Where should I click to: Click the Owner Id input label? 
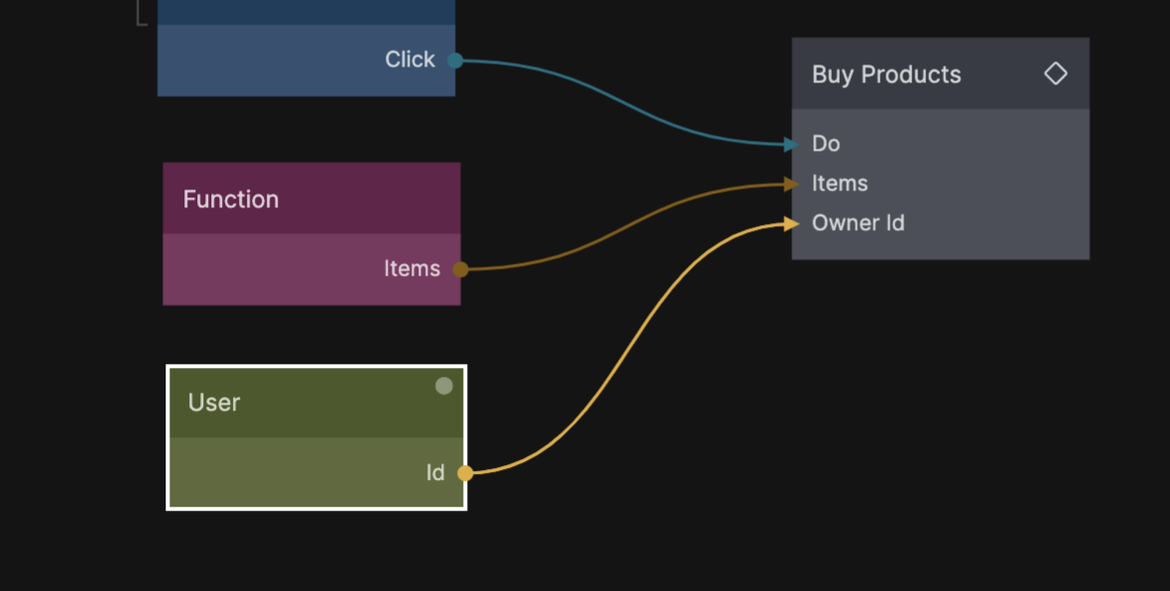click(x=858, y=223)
